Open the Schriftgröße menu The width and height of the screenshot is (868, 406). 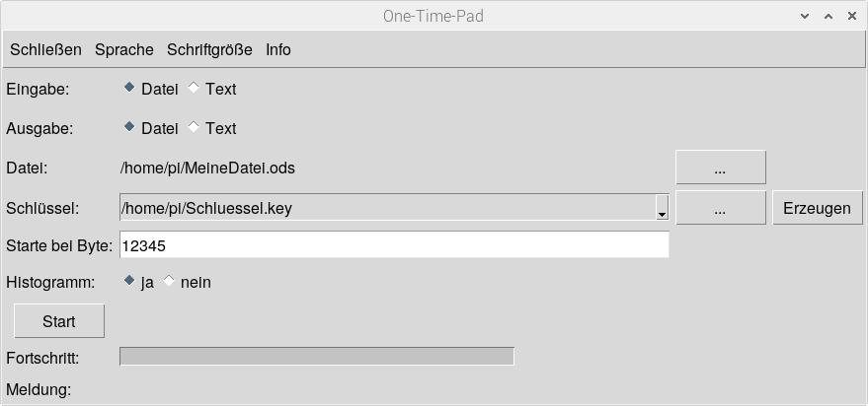pos(209,49)
